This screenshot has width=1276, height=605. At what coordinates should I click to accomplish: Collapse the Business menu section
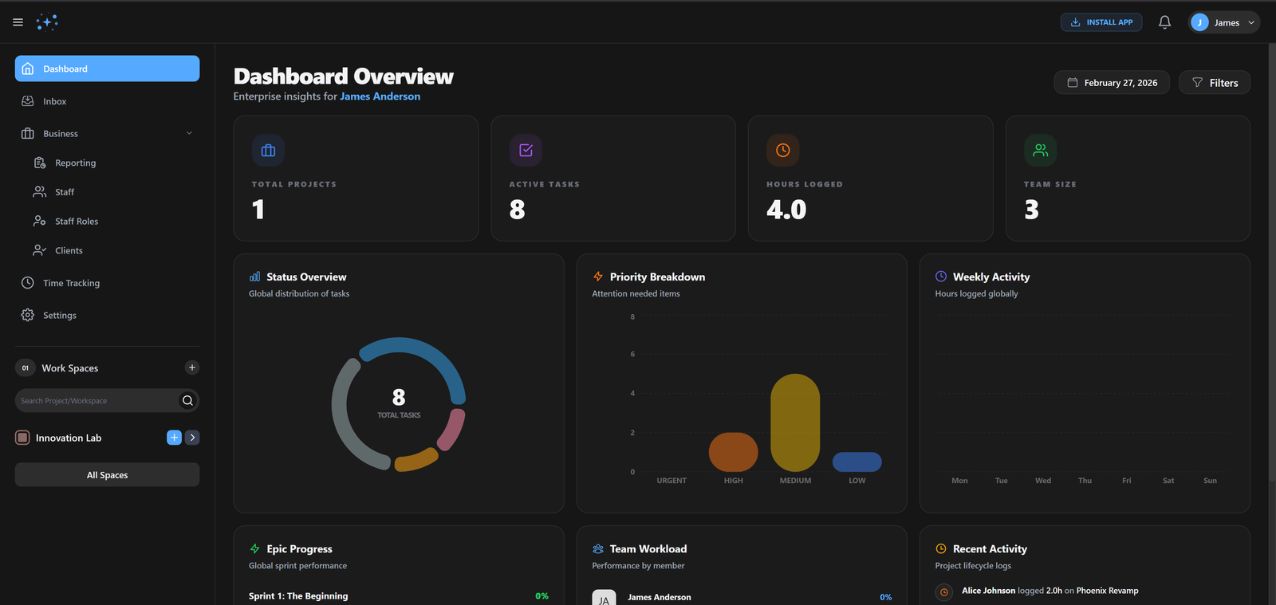point(189,133)
